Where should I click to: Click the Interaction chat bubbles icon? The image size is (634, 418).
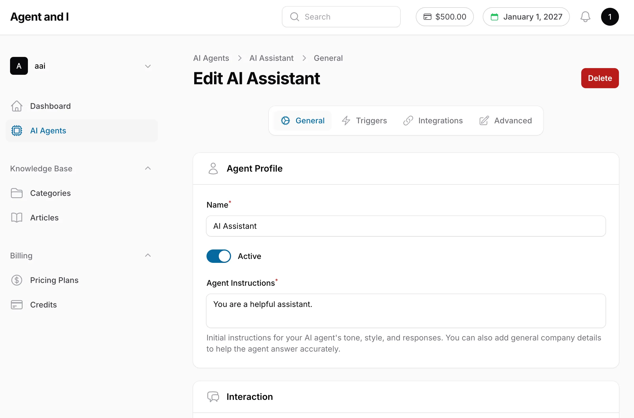click(x=213, y=397)
